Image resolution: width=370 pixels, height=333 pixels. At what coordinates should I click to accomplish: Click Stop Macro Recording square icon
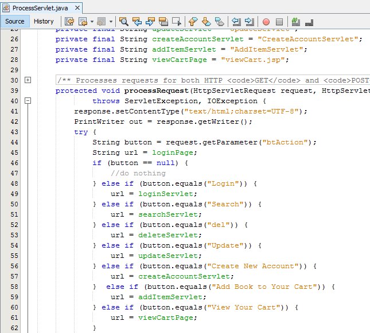coord(279,22)
